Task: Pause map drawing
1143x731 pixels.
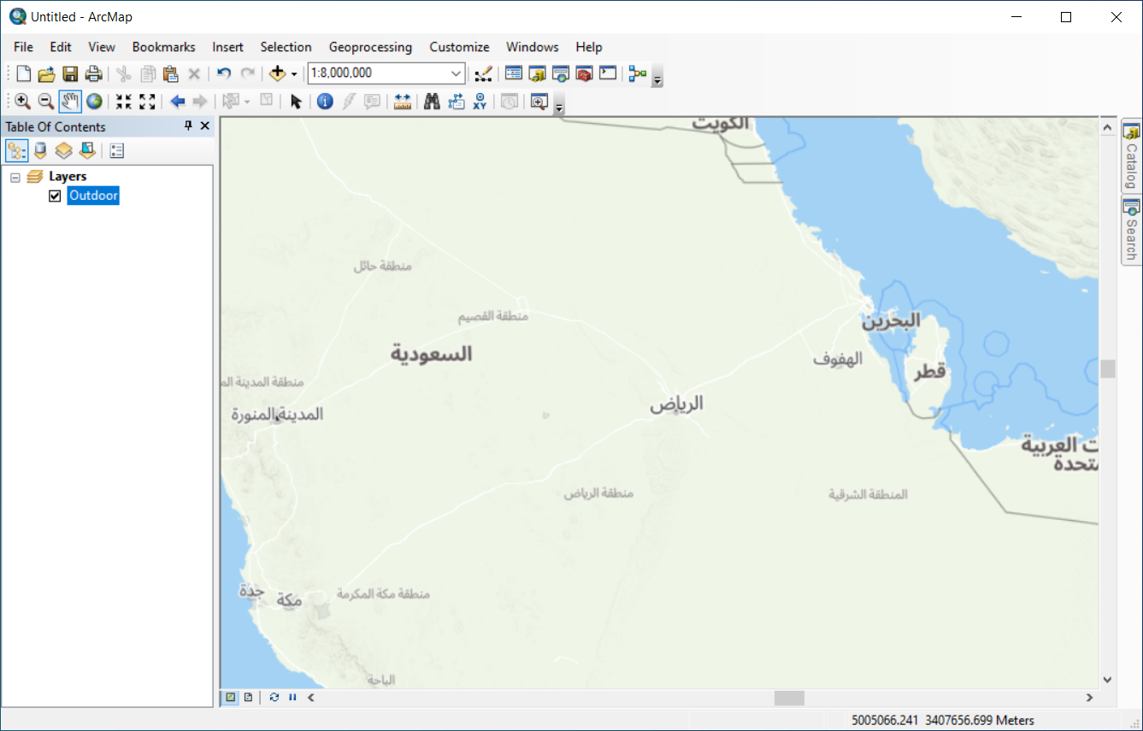Action: pyautogui.click(x=292, y=698)
